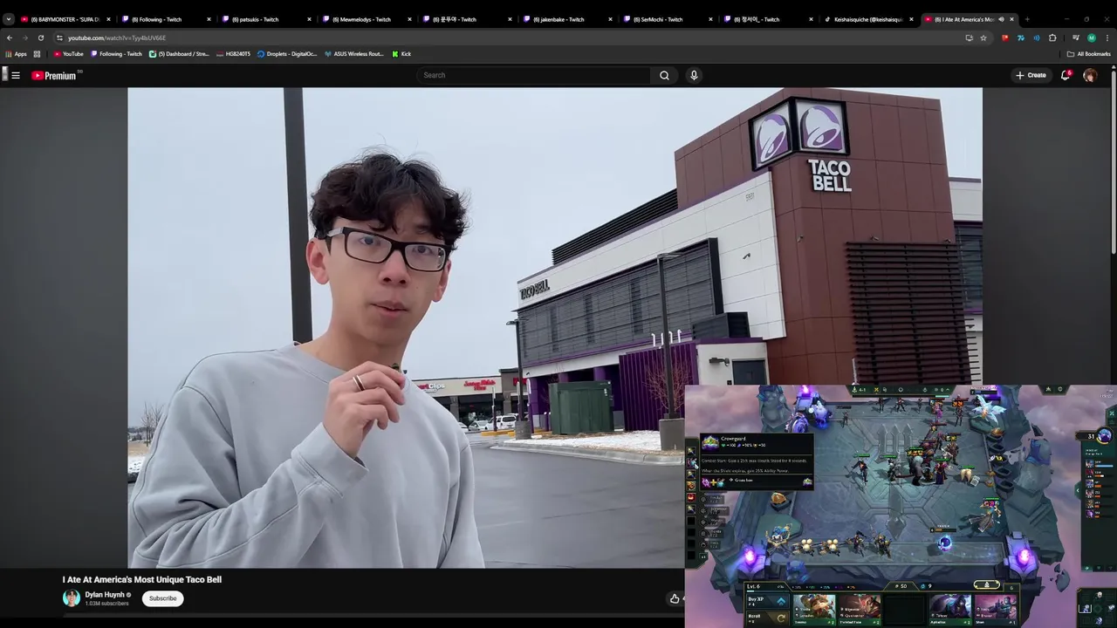Switch to the jakenbake - Twitch tab

pyautogui.click(x=567, y=19)
